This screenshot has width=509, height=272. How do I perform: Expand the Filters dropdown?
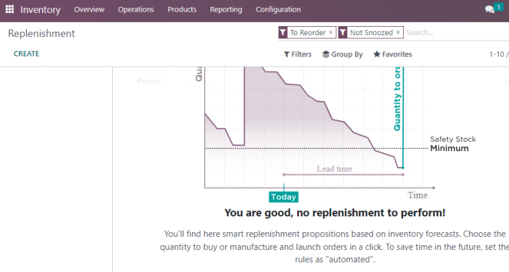pyautogui.click(x=298, y=54)
